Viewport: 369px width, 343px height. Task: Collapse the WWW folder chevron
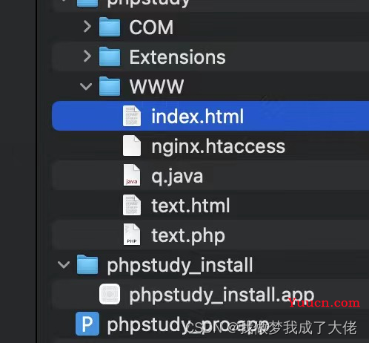pyautogui.click(x=86, y=86)
